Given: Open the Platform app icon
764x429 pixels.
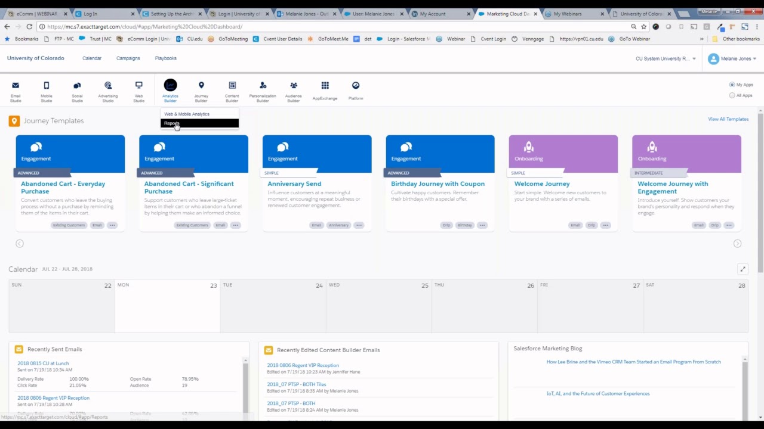Looking at the screenshot, I should coord(356,86).
